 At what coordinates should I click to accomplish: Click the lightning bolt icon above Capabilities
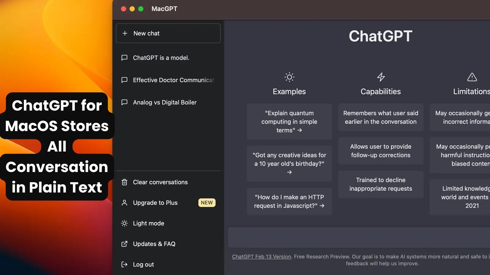pyautogui.click(x=381, y=77)
